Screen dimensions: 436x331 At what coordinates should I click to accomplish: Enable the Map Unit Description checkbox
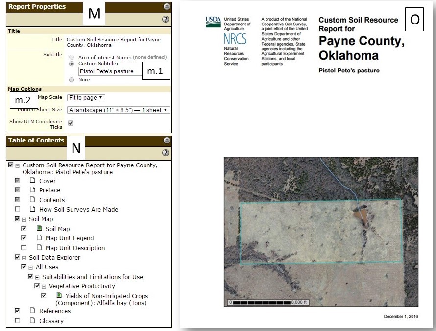24,248
